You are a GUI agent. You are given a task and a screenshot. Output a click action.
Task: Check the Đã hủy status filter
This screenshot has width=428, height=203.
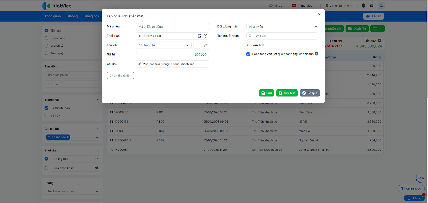tap(47, 116)
